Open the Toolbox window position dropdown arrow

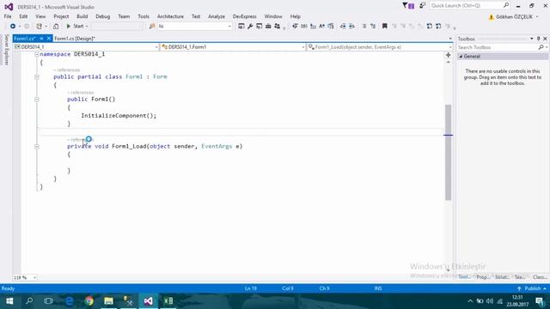point(532,39)
